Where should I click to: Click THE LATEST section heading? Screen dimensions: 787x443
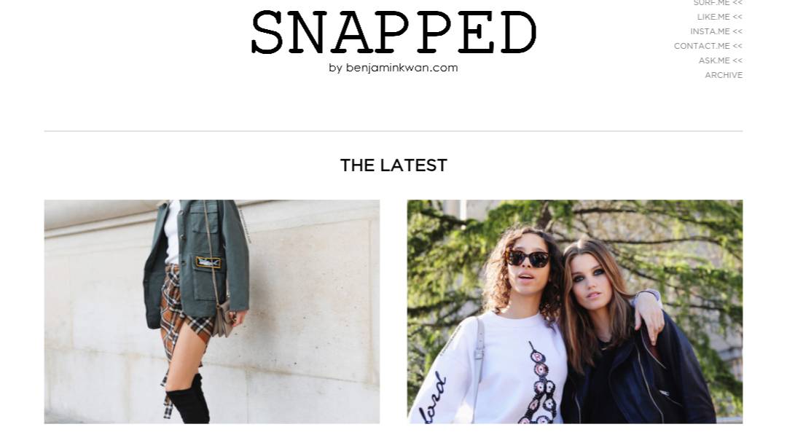(x=393, y=165)
